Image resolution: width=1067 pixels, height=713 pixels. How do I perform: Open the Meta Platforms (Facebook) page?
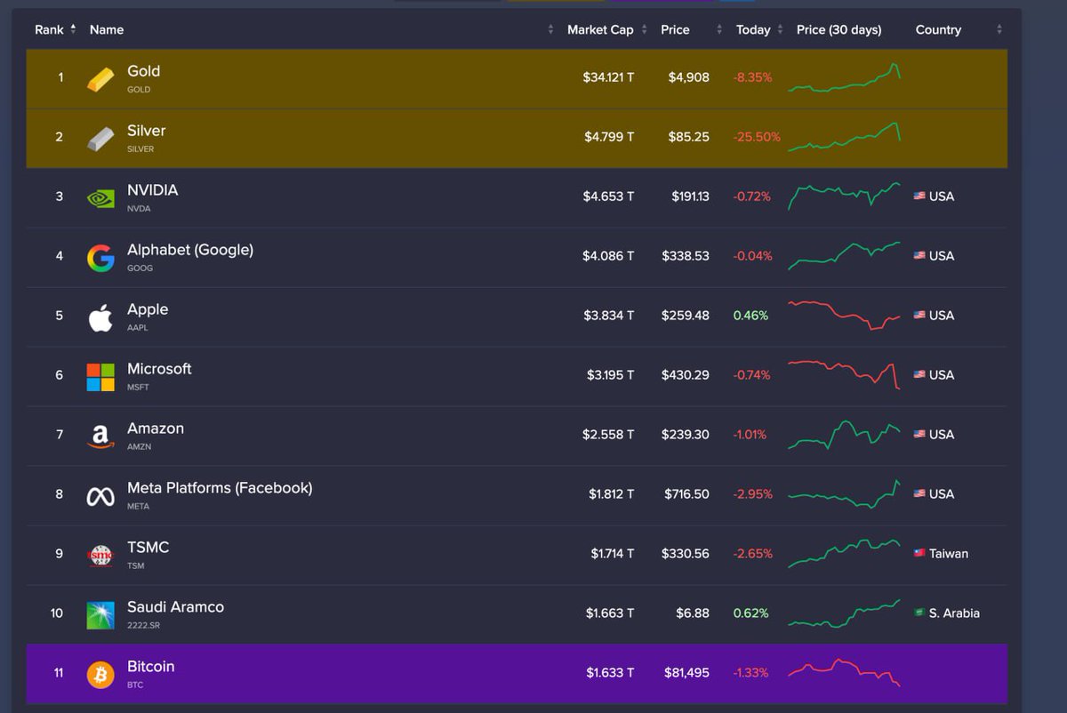220,488
